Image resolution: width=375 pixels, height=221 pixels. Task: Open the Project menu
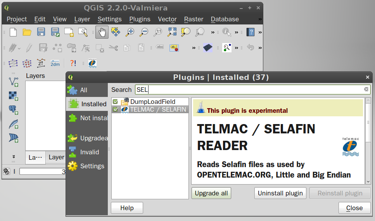(x=17, y=19)
